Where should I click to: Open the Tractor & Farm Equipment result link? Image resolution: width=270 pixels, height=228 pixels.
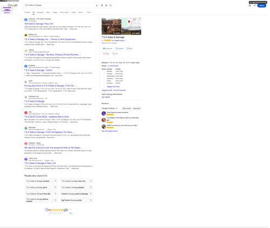click(51, 39)
